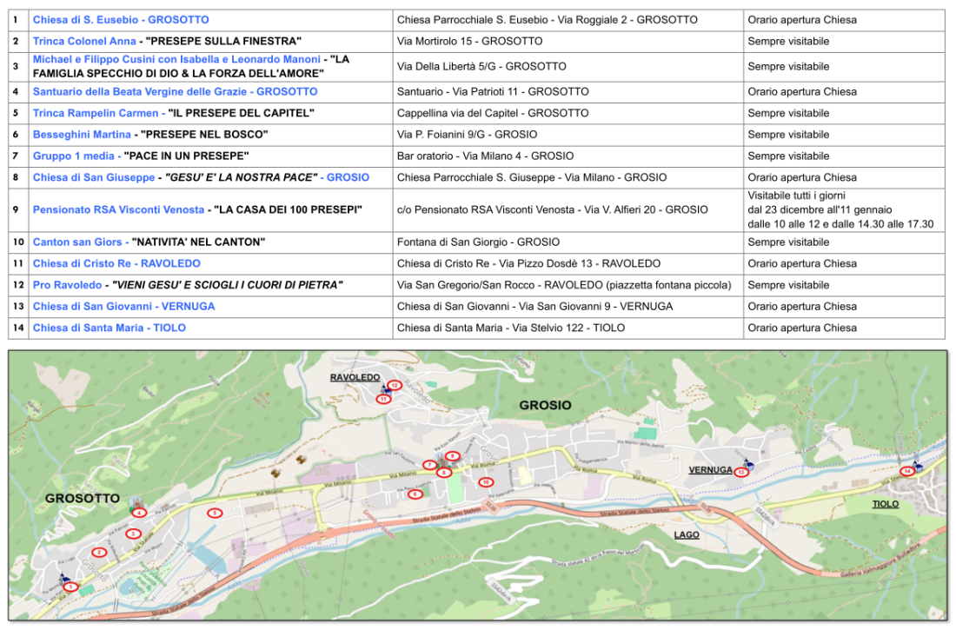The image size is (956, 630).
Task: Click map marker number 10 in Grosio
Action: coord(485,481)
